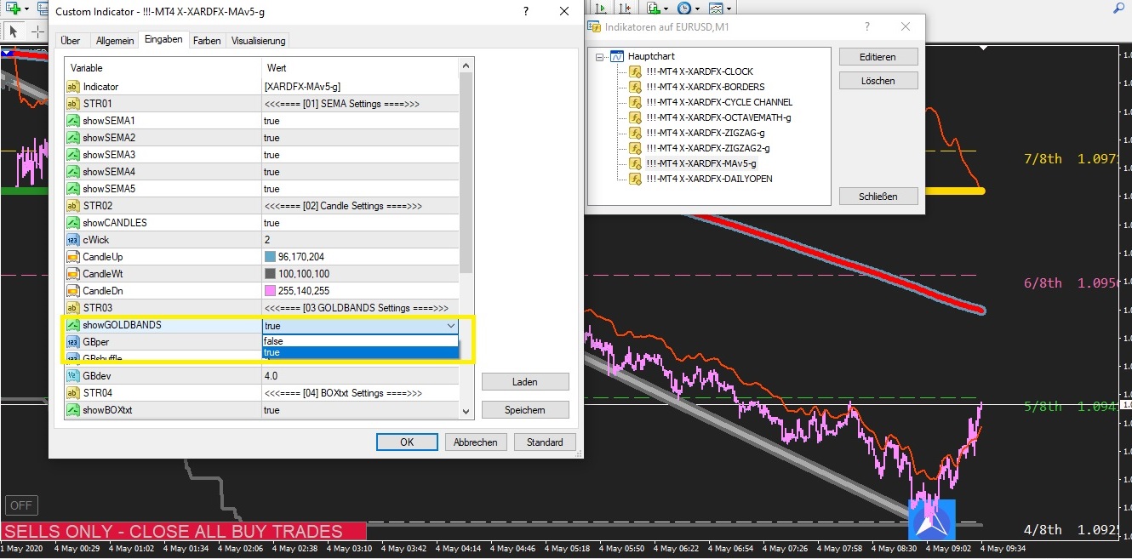Select X-XARDFX-DAILYOPEN indicator entry
Screen dimensions: 1132x559
tap(708, 179)
